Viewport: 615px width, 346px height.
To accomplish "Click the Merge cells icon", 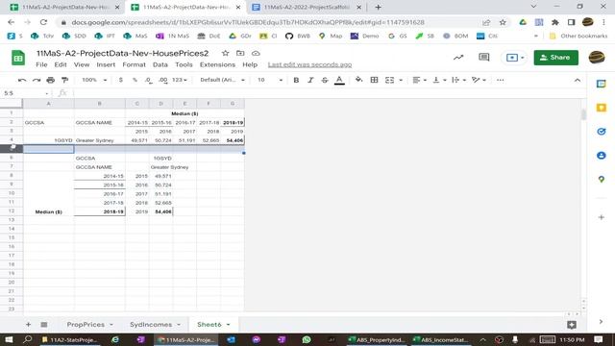I will pyautogui.click(x=389, y=80).
